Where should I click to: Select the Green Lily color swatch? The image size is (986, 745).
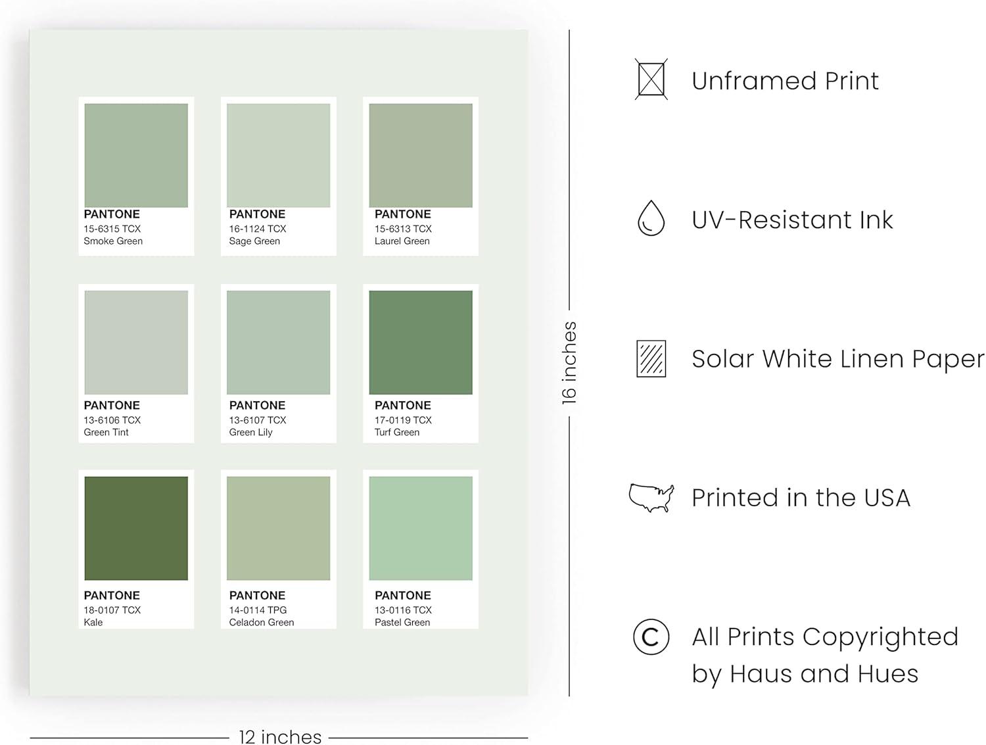click(278, 342)
